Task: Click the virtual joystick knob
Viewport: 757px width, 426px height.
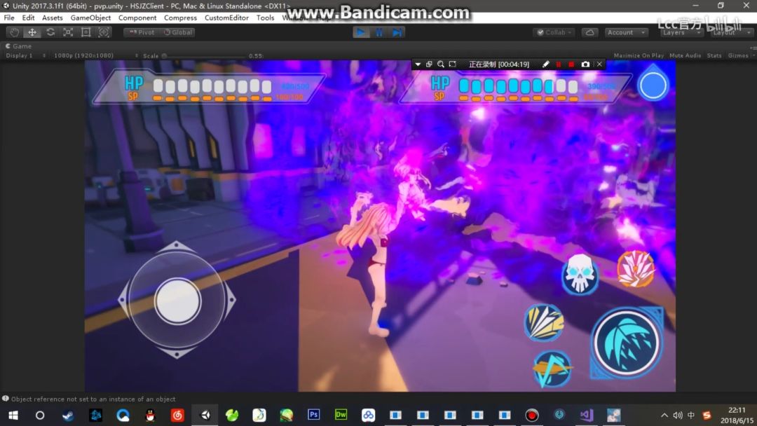Action: click(177, 301)
